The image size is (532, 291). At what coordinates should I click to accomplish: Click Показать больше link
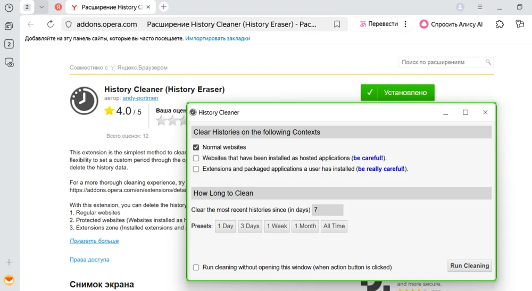(94, 241)
